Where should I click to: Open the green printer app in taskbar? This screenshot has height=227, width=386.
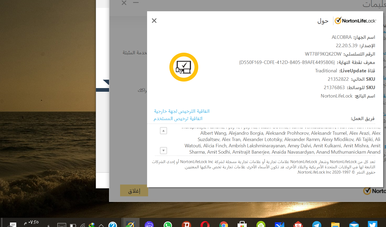[x=261, y=224]
